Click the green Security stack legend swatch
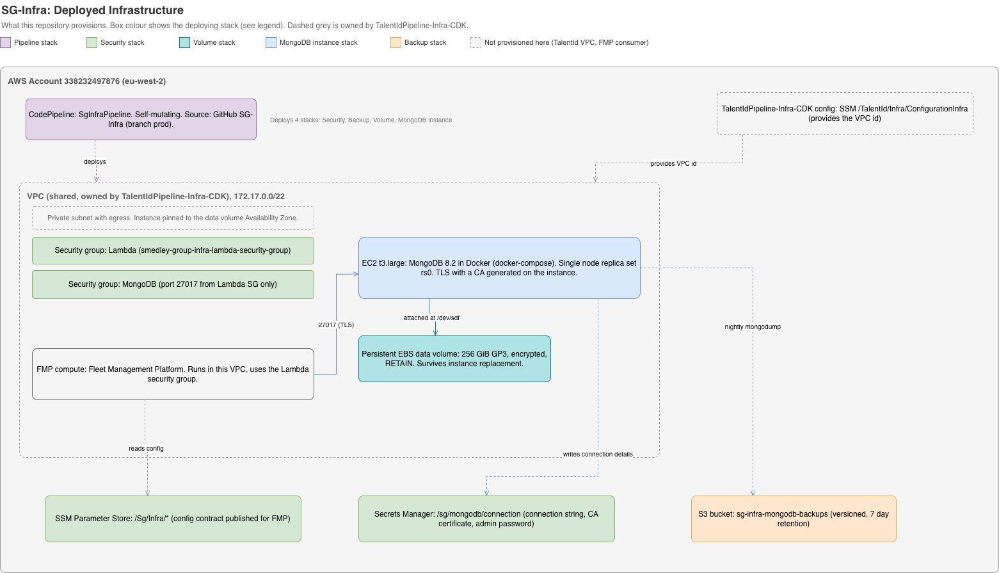The image size is (999, 573). click(92, 43)
